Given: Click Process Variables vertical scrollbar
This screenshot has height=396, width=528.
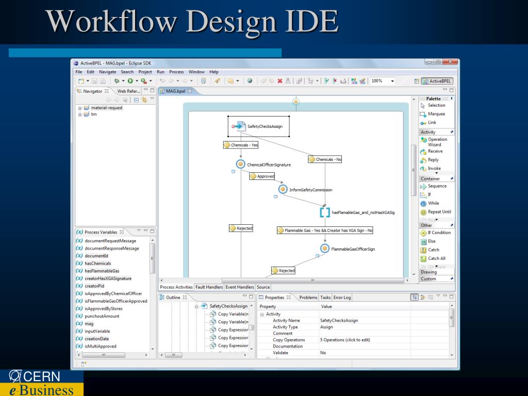Looking at the screenshot, I should tap(152, 258).
